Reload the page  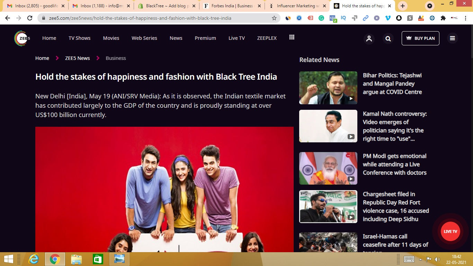30,18
